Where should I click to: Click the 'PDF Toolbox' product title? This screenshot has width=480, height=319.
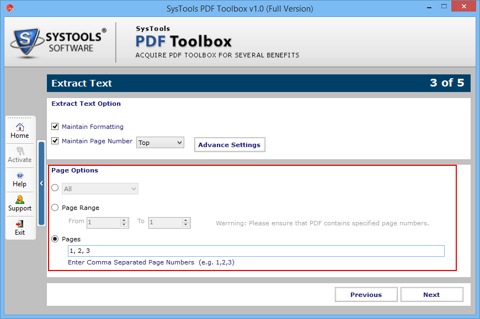coord(184,41)
